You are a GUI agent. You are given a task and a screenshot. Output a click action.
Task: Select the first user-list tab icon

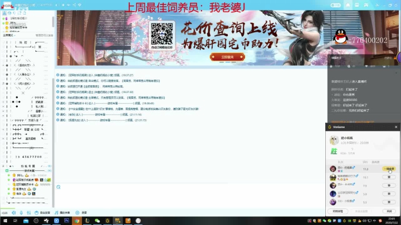tap(4, 13)
